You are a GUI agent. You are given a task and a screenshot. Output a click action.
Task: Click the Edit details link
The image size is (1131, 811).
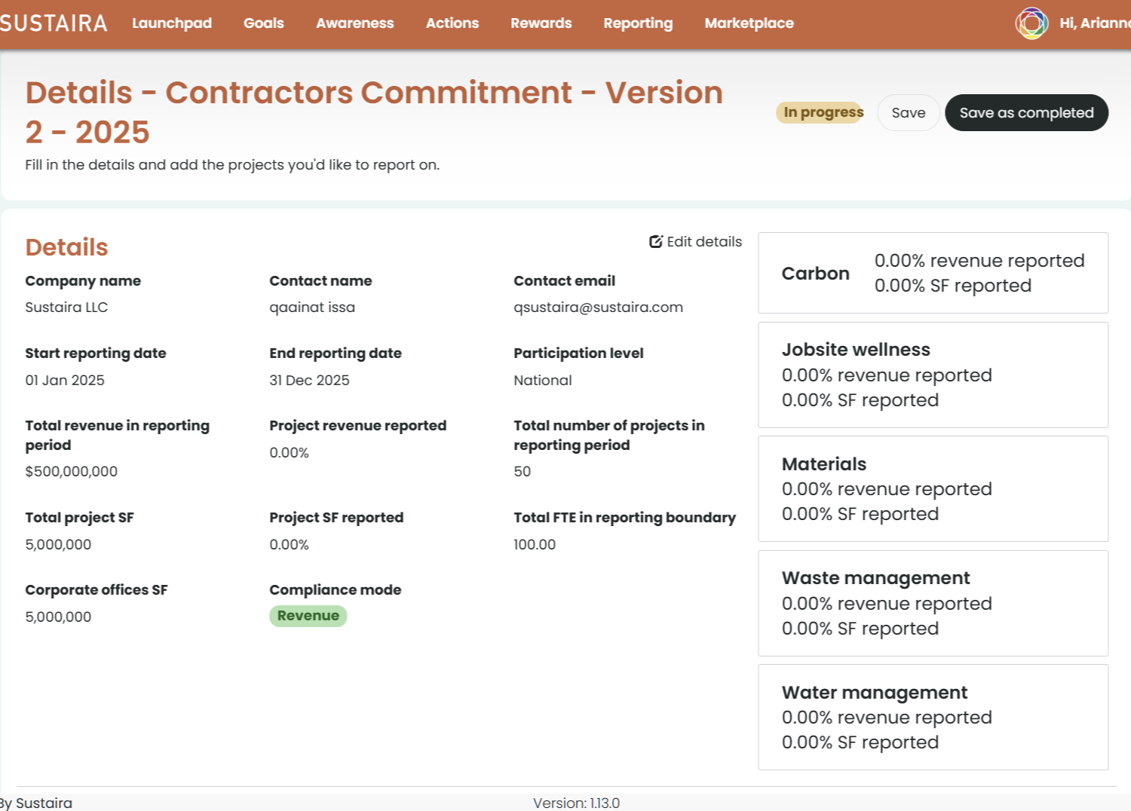[695, 241]
